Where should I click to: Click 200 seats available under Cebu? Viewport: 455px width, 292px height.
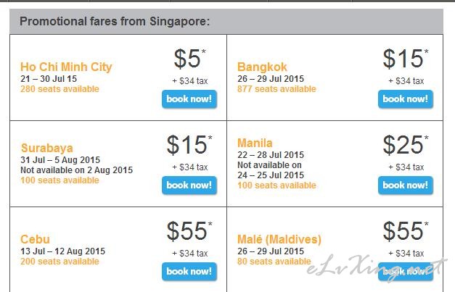click(60, 262)
